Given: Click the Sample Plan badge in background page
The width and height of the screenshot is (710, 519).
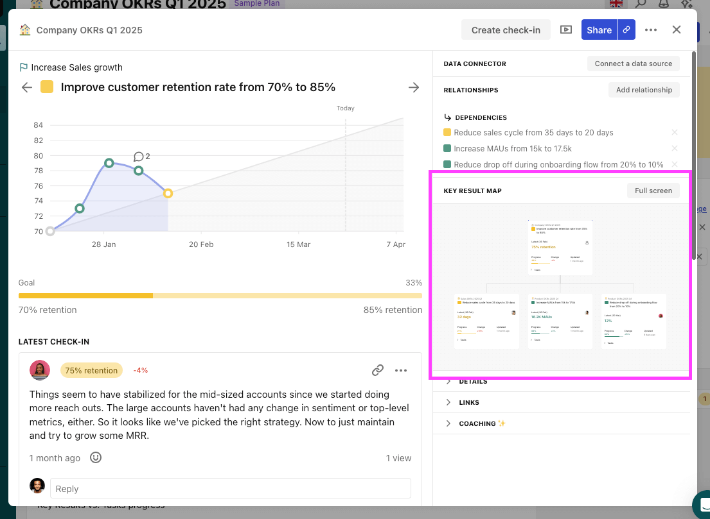Looking at the screenshot, I should tap(257, 4).
